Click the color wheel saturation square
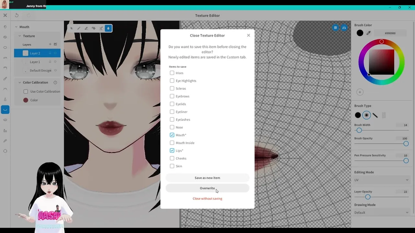 point(381,62)
